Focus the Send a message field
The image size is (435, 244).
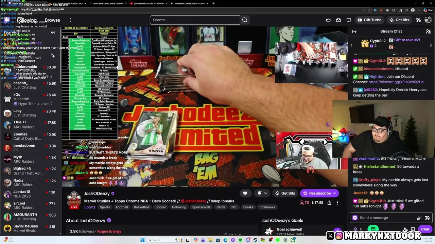[390, 218]
